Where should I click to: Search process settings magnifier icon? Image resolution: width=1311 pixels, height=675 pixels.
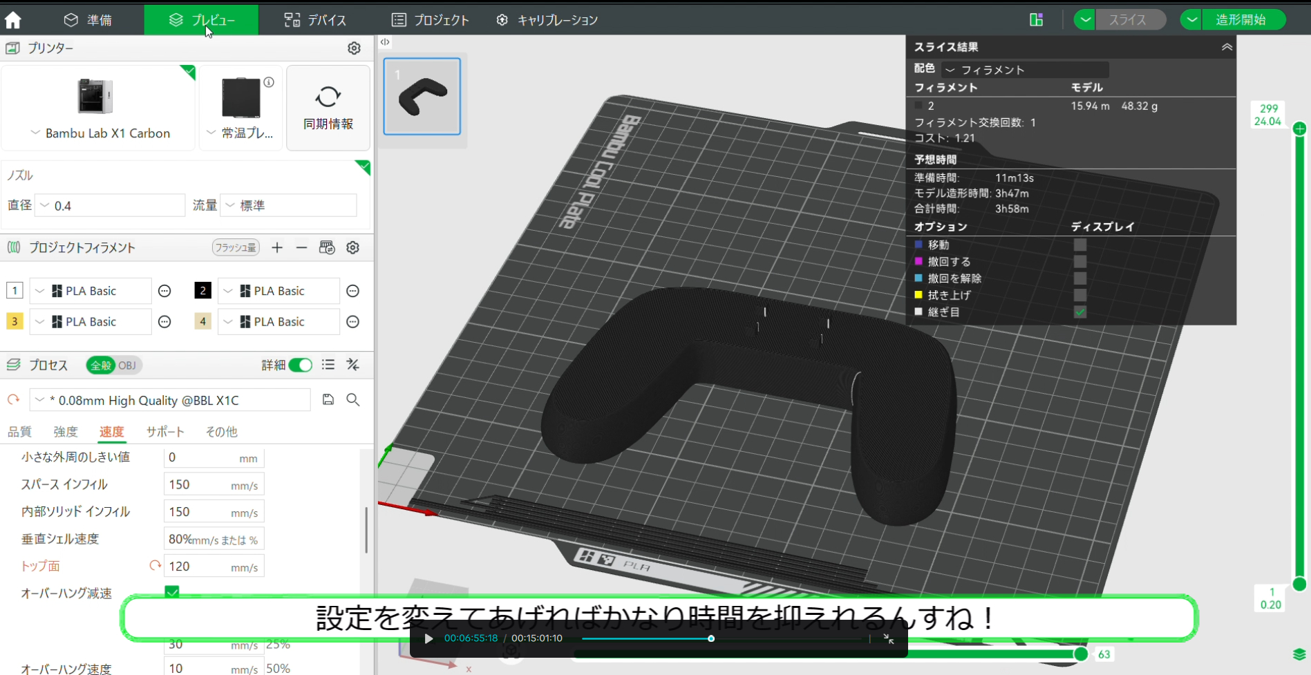point(353,399)
